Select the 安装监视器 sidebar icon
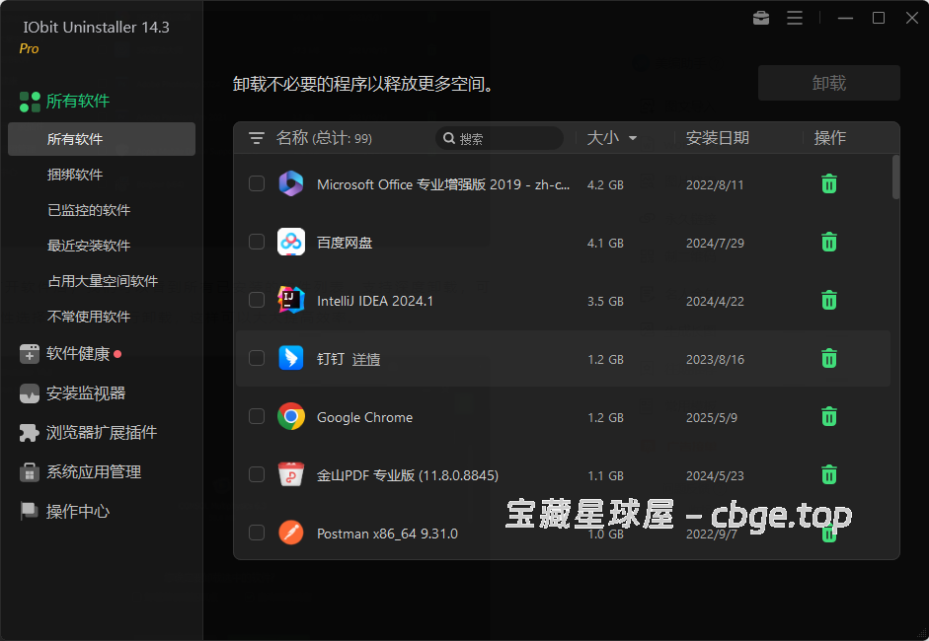Image resolution: width=929 pixels, height=641 pixels. point(31,394)
